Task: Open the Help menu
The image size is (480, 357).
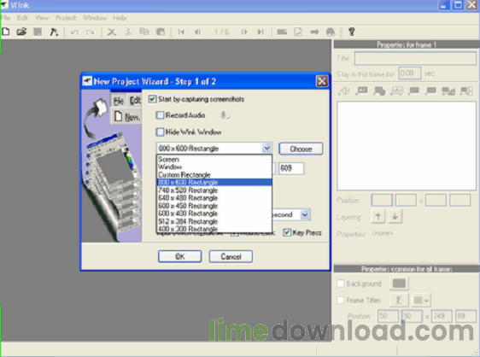Action: tap(120, 18)
